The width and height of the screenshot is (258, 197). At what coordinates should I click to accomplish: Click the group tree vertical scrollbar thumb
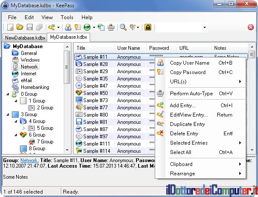coord(67,67)
